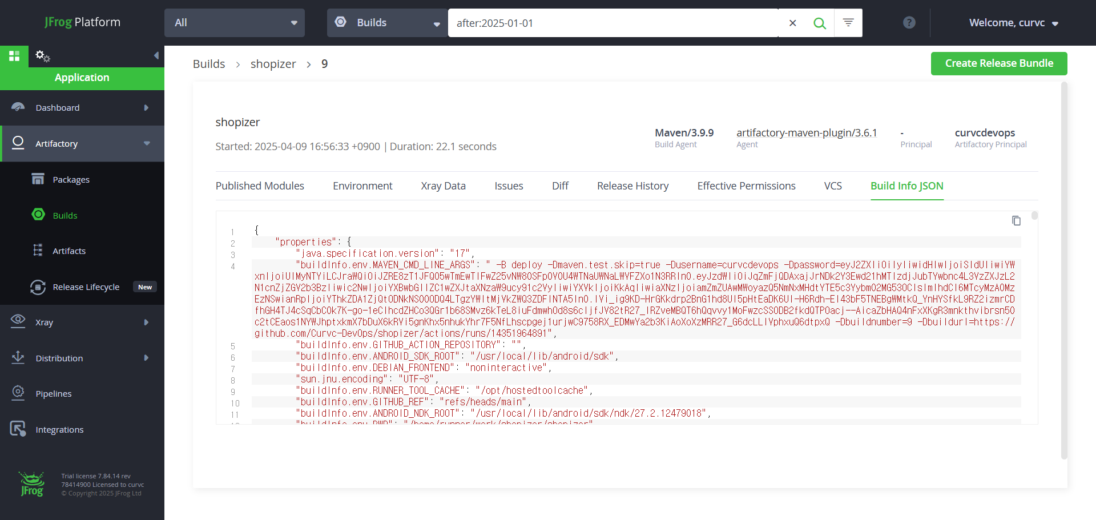Click into the search input field

613,23
